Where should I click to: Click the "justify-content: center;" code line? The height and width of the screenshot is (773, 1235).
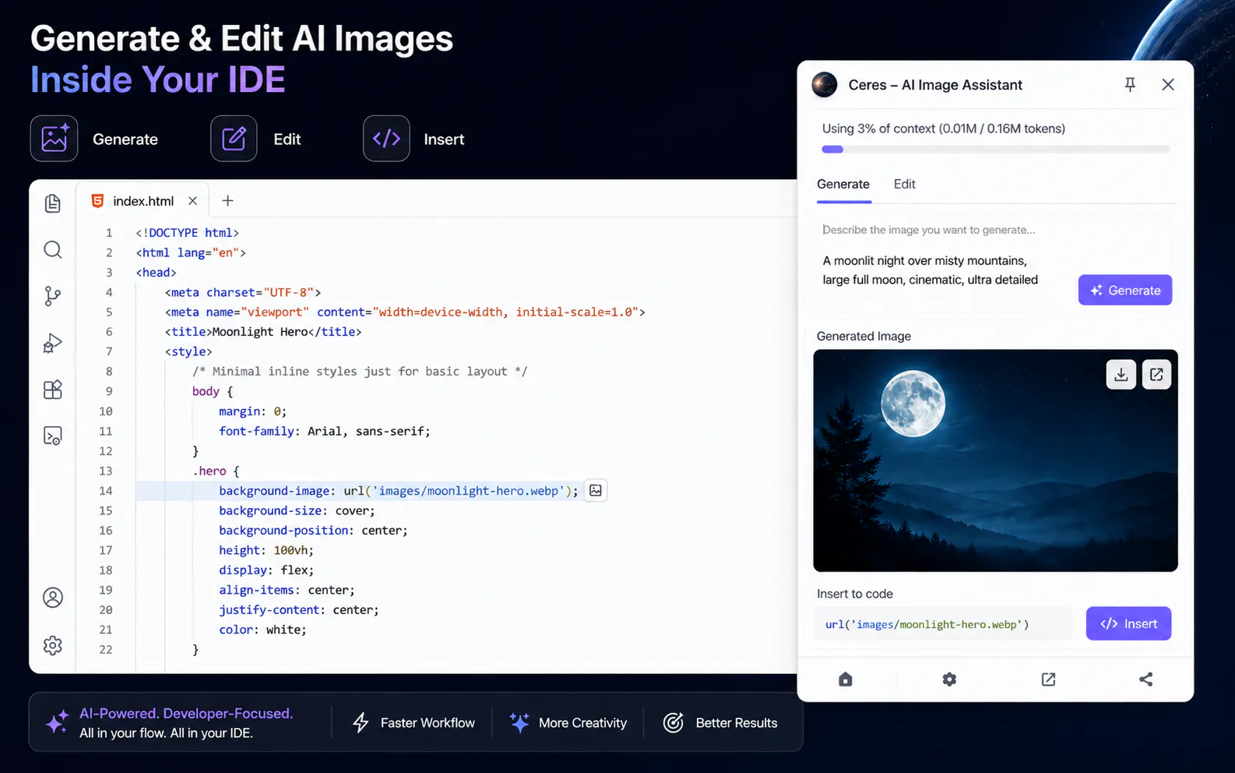(x=299, y=610)
